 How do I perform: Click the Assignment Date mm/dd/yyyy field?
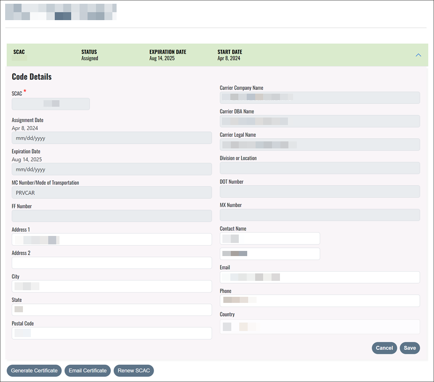click(x=111, y=138)
